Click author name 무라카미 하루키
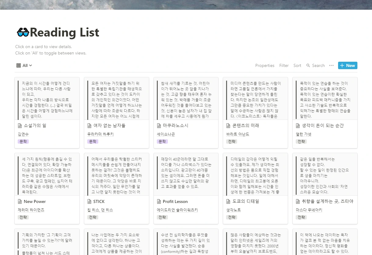 pyautogui.click(x=100, y=134)
